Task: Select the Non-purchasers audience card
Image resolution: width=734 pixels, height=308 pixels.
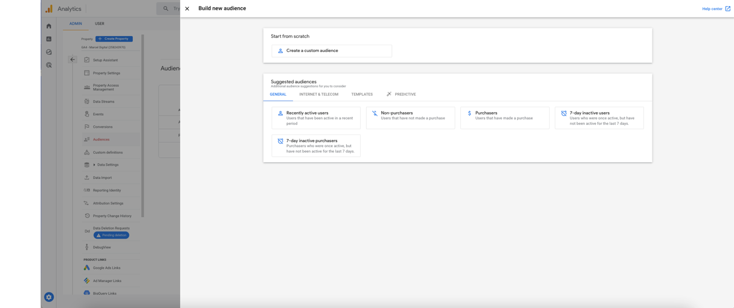Action: click(410, 118)
